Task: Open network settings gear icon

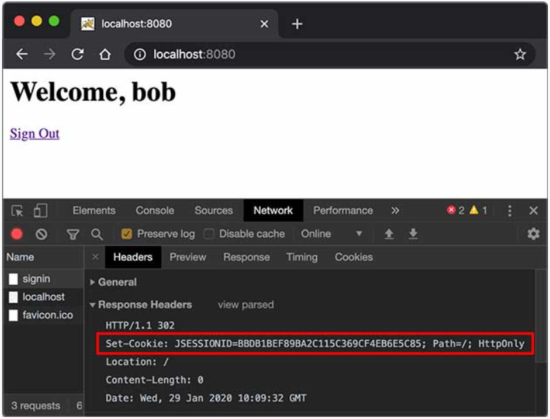Action: (533, 234)
